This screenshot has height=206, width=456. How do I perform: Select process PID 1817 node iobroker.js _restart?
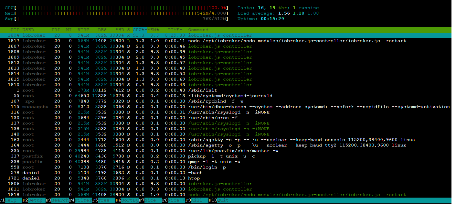[226, 41]
